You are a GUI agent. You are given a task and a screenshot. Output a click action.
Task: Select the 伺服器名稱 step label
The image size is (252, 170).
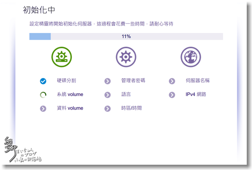tap(198, 80)
